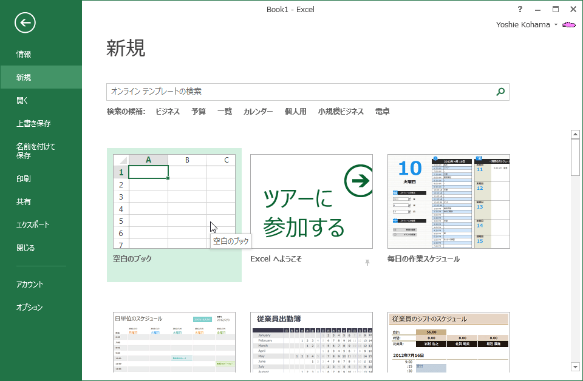The width and height of the screenshot is (583, 381).
Task: Open the Yoshie Kohama account dropdown
Action: coord(556,24)
